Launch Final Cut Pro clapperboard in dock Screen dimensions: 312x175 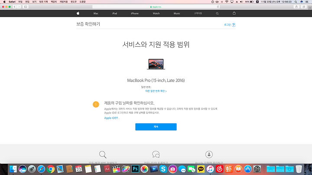pos(116,169)
